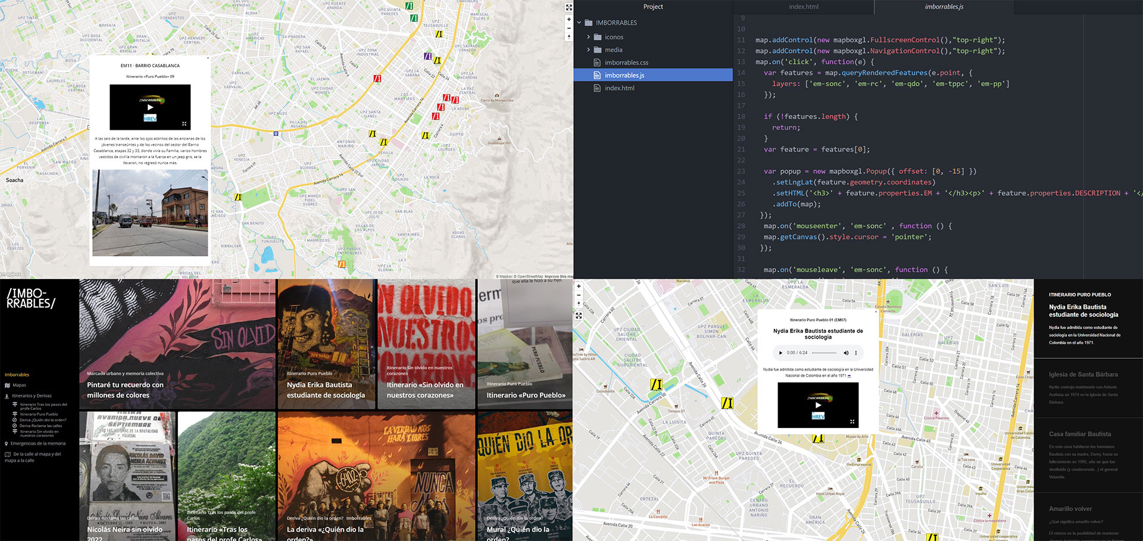Expand the media folder chevron
The height and width of the screenshot is (541, 1143).
point(589,50)
